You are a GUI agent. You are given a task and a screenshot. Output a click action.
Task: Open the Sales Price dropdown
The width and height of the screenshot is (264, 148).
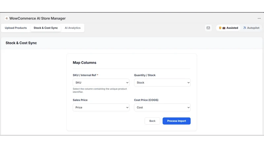coord(101,108)
